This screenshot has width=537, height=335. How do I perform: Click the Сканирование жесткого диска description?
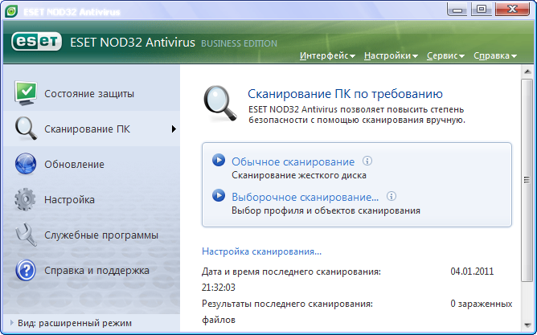pyautogui.click(x=299, y=175)
